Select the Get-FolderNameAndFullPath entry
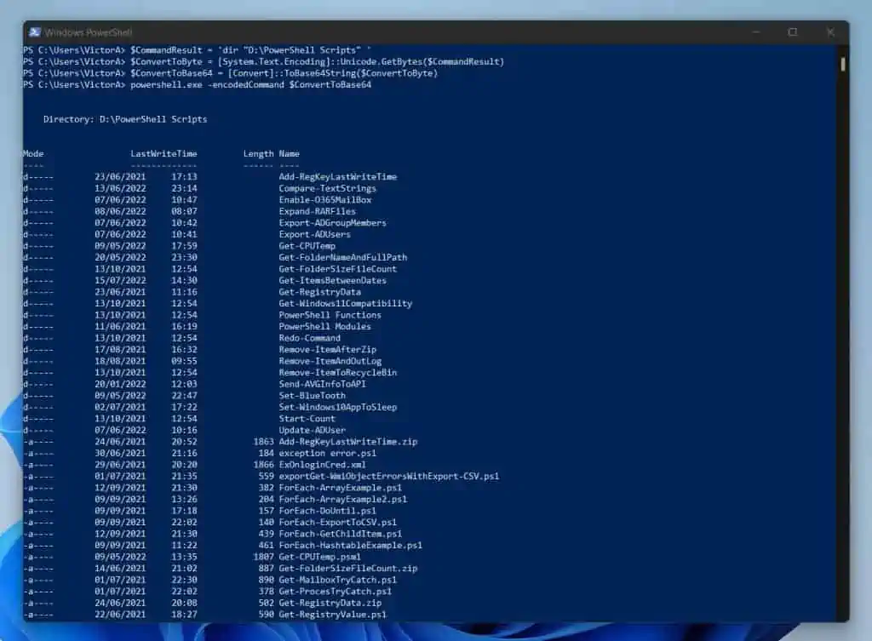872x641 pixels. click(343, 257)
